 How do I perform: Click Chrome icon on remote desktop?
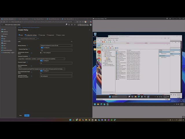click(x=99, y=59)
